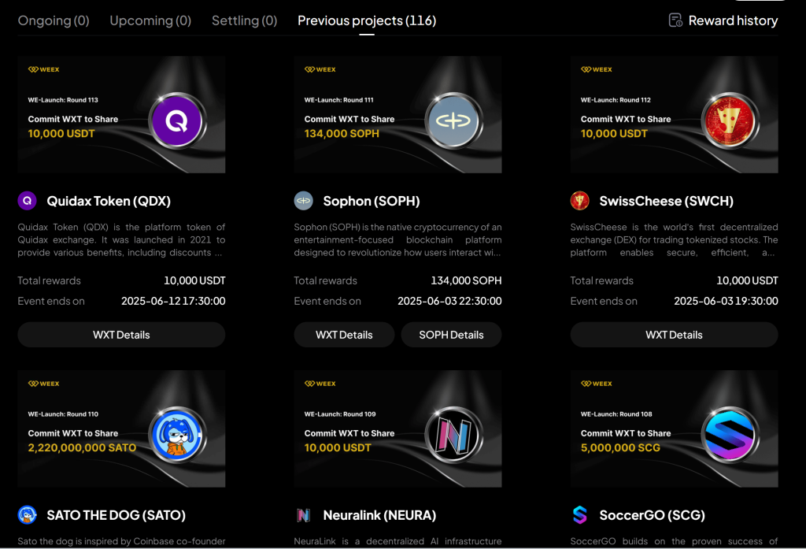Click the SwissCheese red logo beside its title
This screenshot has width=806, height=549.
[x=580, y=201]
